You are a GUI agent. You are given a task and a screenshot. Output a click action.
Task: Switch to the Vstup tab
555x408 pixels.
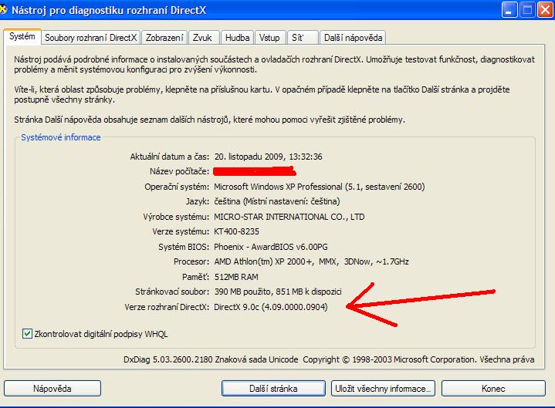click(x=269, y=37)
